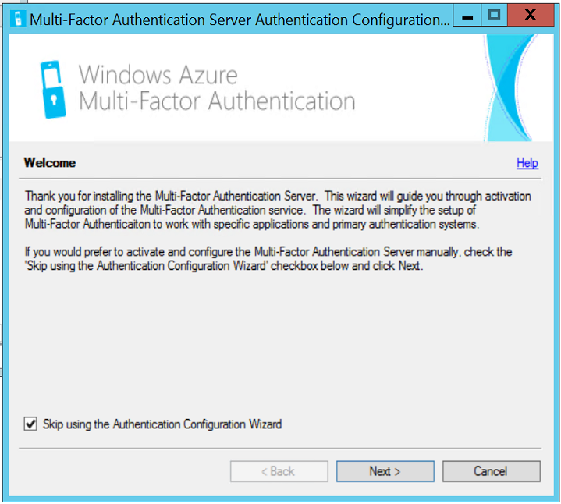Click the 'Skip using the Authentication Configuration Wizard' label

tap(162, 424)
